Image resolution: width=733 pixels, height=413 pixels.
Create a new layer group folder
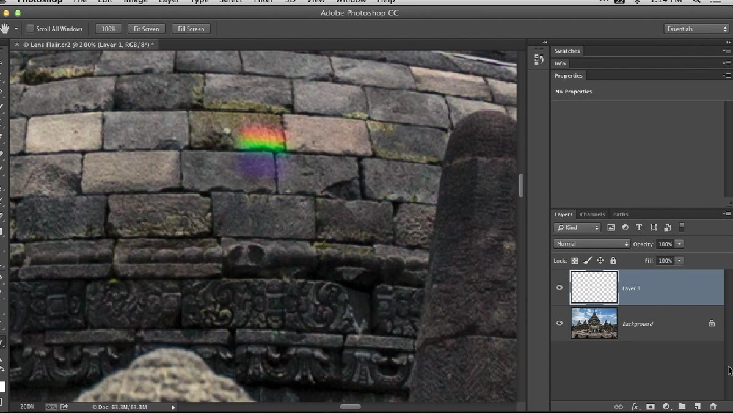point(682,407)
